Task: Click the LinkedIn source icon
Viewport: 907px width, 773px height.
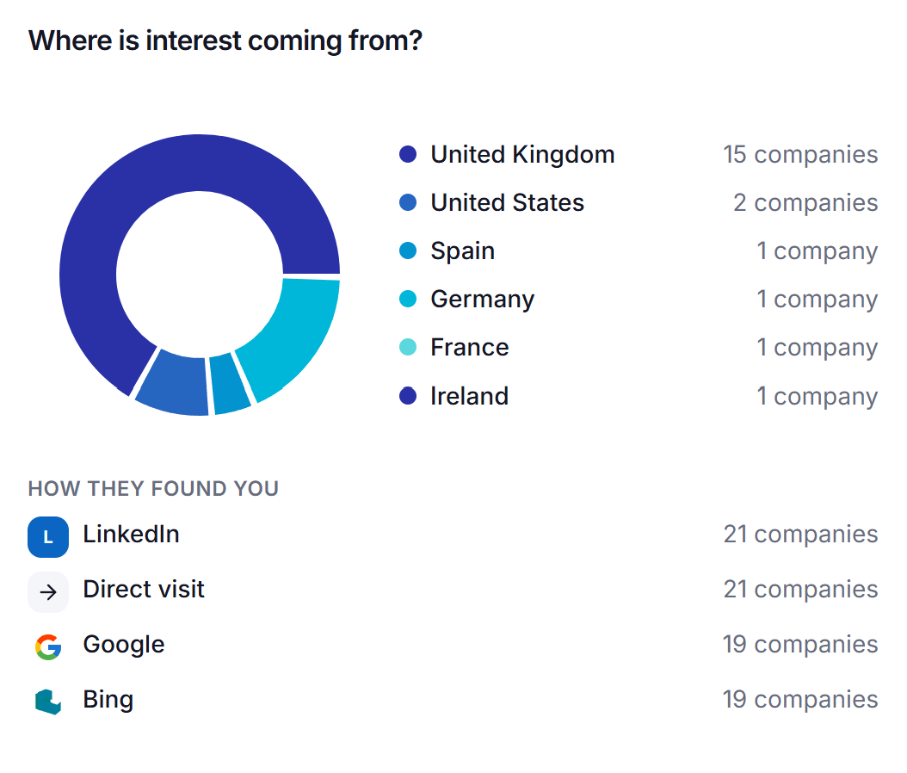Action: click(48, 537)
